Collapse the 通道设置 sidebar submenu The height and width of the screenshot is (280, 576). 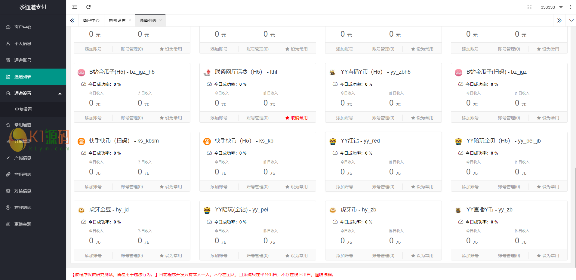60,94
